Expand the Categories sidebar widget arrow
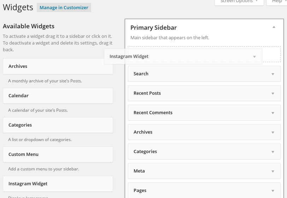The image size is (287, 198). coord(273,152)
